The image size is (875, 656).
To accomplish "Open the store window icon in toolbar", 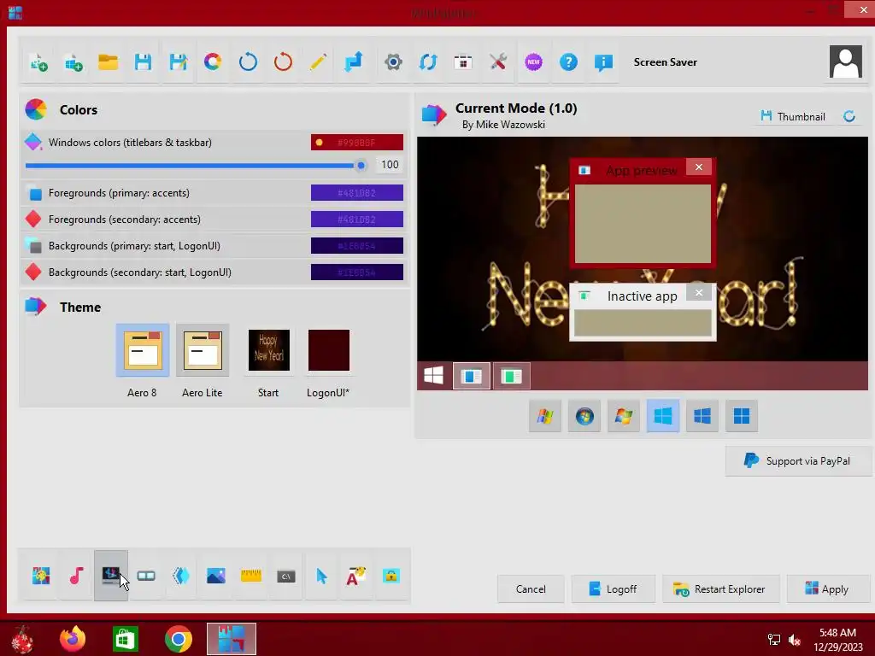I will click(x=462, y=61).
